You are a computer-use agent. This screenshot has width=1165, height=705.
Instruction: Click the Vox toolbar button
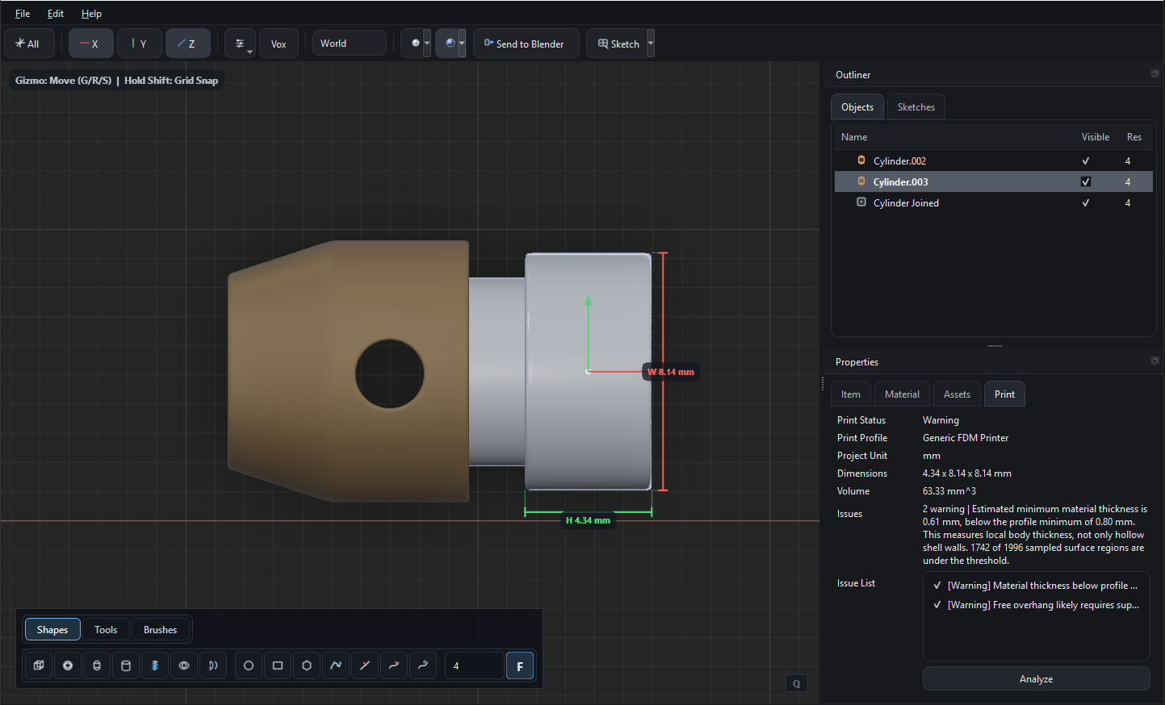pyautogui.click(x=279, y=43)
